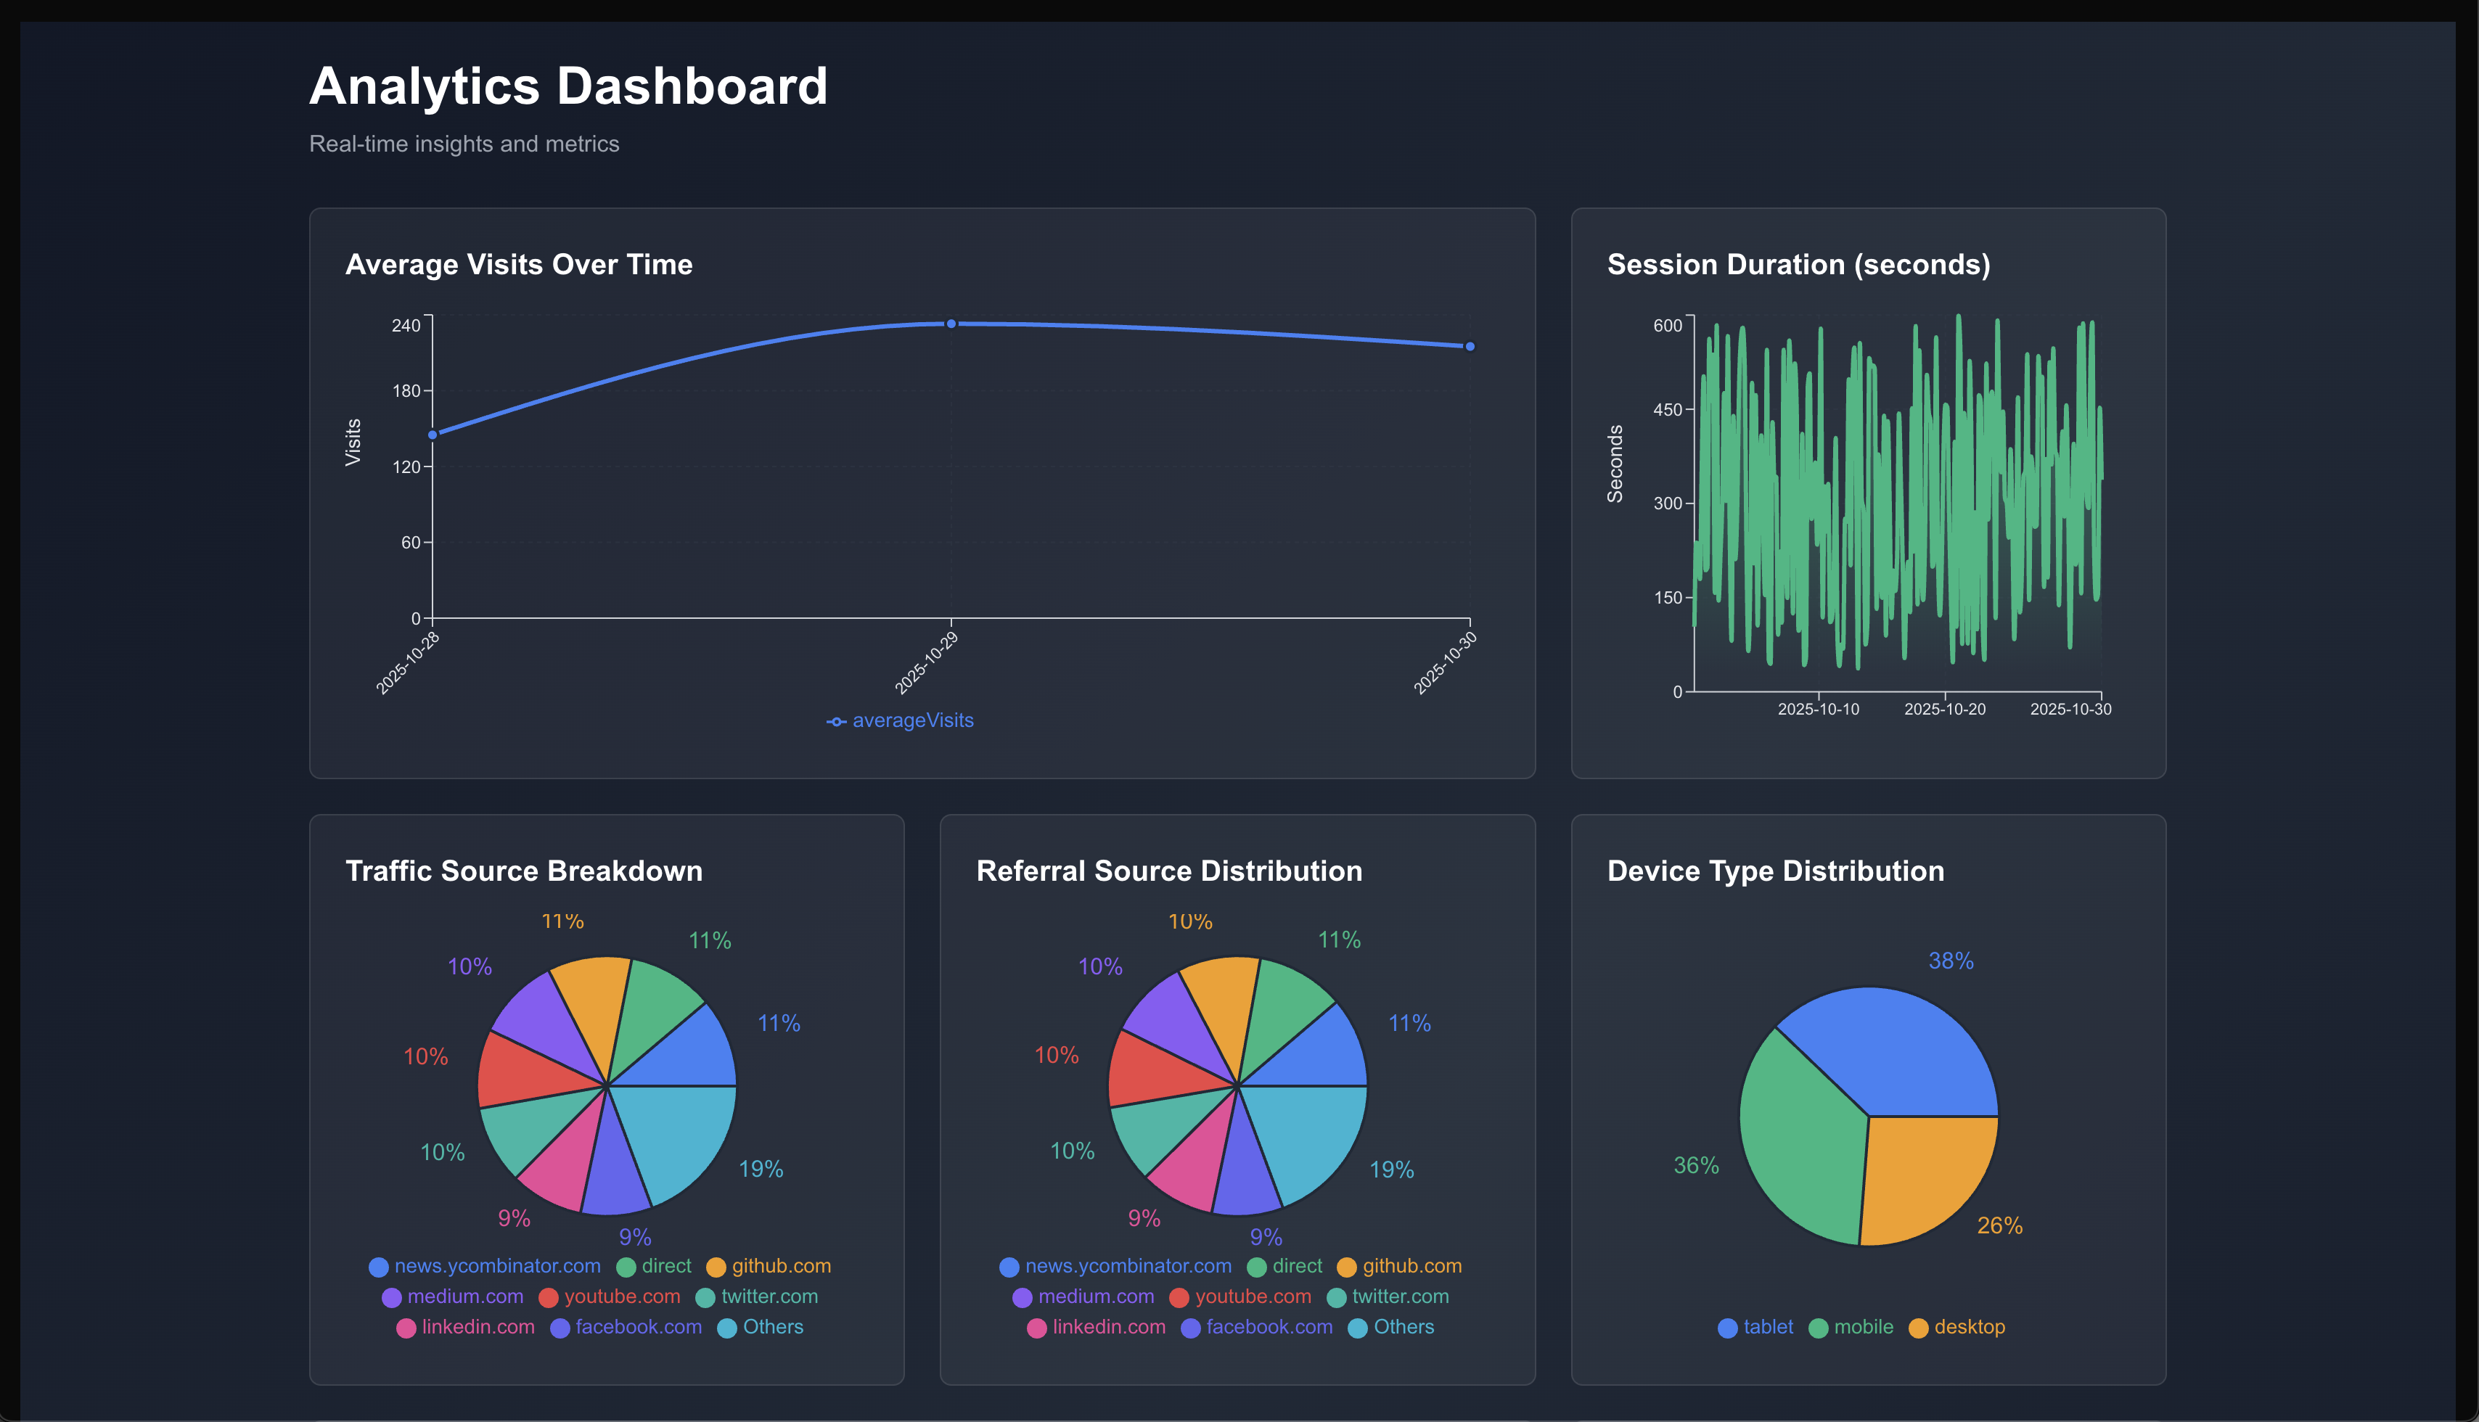Click medium.com legend text in Referral Source Distribution
2479x1422 pixels.
tap(1095, 1296)
